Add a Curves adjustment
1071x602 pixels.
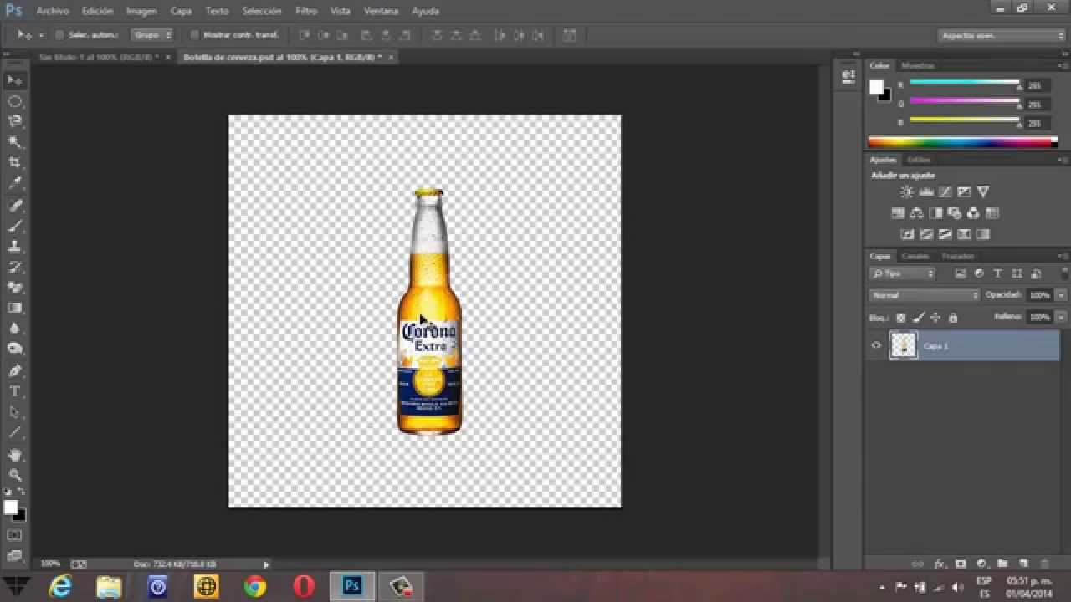coord(945,192)
